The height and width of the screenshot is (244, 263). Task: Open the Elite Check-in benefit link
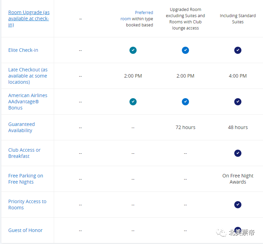click(x=23, y=50)
